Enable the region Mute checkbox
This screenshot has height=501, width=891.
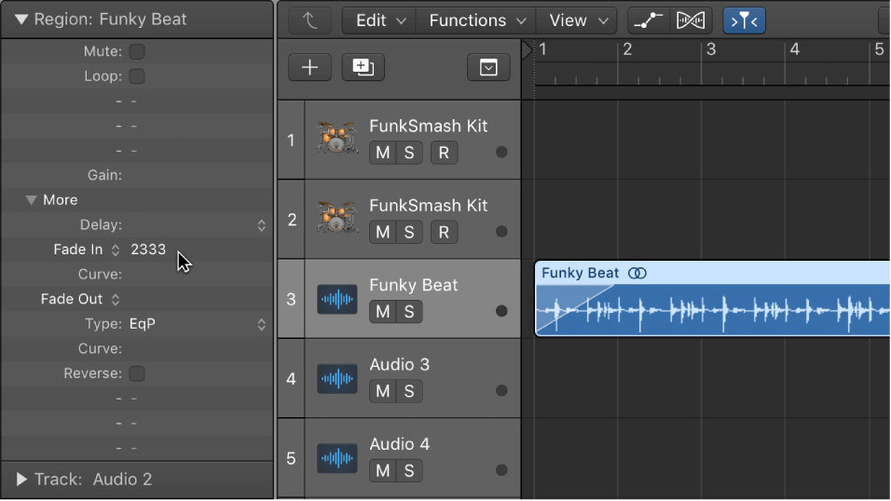point(137,51)
